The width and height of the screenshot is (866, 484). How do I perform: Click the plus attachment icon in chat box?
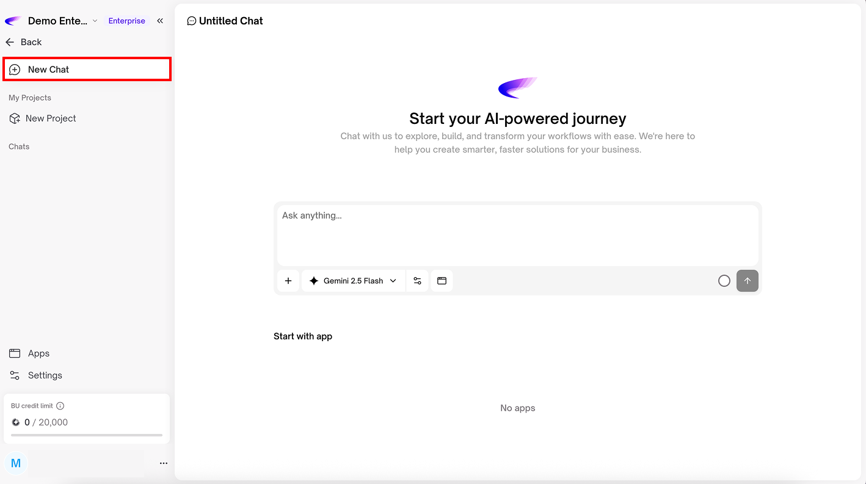(288, 281)
